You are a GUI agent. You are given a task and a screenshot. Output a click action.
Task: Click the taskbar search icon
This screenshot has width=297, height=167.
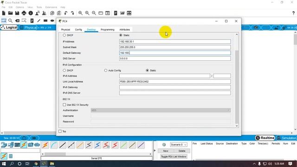pyautogui.click(x=12, y=164)
